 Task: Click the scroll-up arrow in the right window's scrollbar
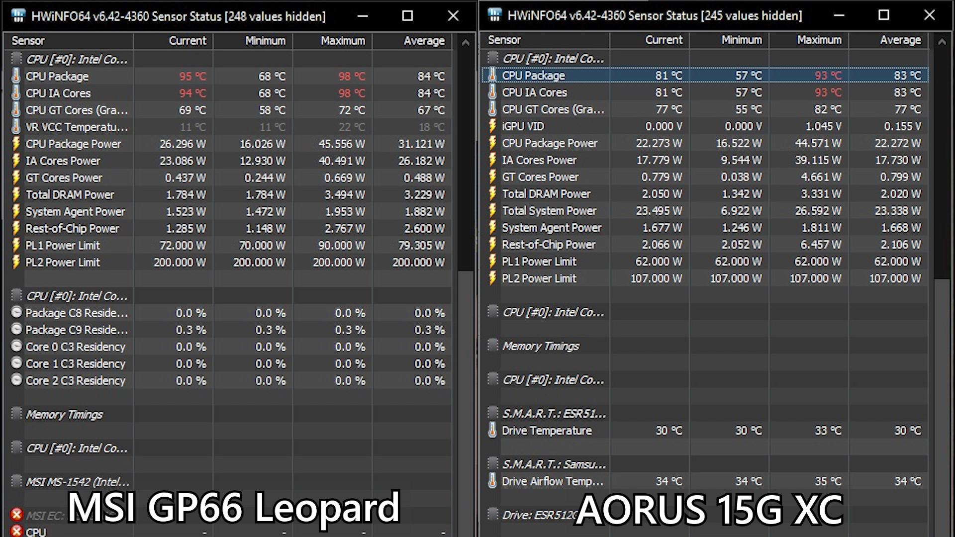(942, 42)
